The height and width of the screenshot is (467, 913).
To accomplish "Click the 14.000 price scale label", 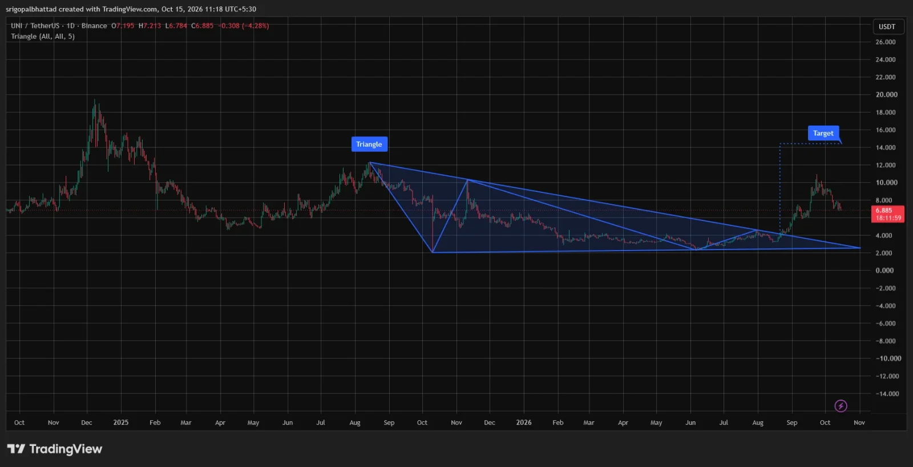I will pos(886,147).
